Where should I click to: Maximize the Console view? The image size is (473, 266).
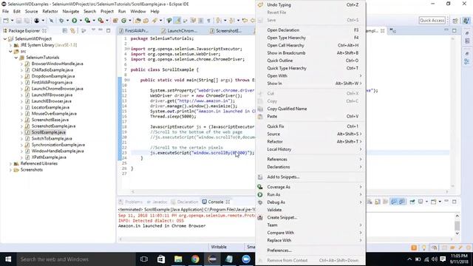(455, 202)
